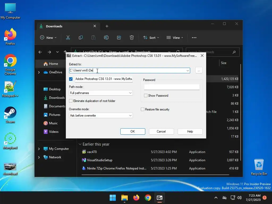The width and height of the screenshot is (272, 204).
Task: Open the Sort dropdown in Explorer toolbar
Action: [151, 38]
